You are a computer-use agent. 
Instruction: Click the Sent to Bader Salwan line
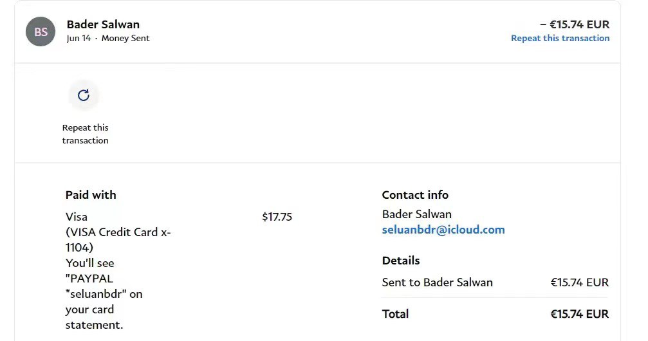tap(438, 282)
